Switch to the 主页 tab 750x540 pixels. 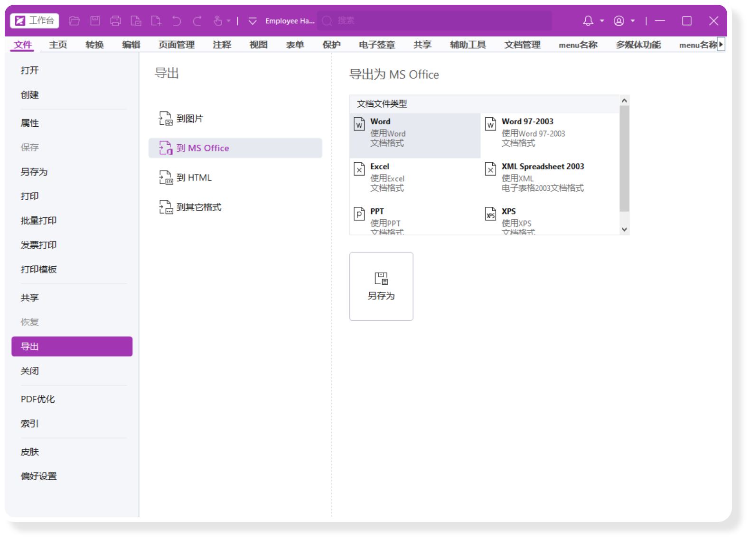tap(58, 45)
